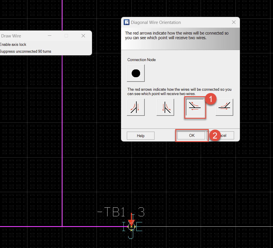Pick horizontal wire with diagonal from upper right
This screenshot has width=273, height=248.
coord(224,107)
